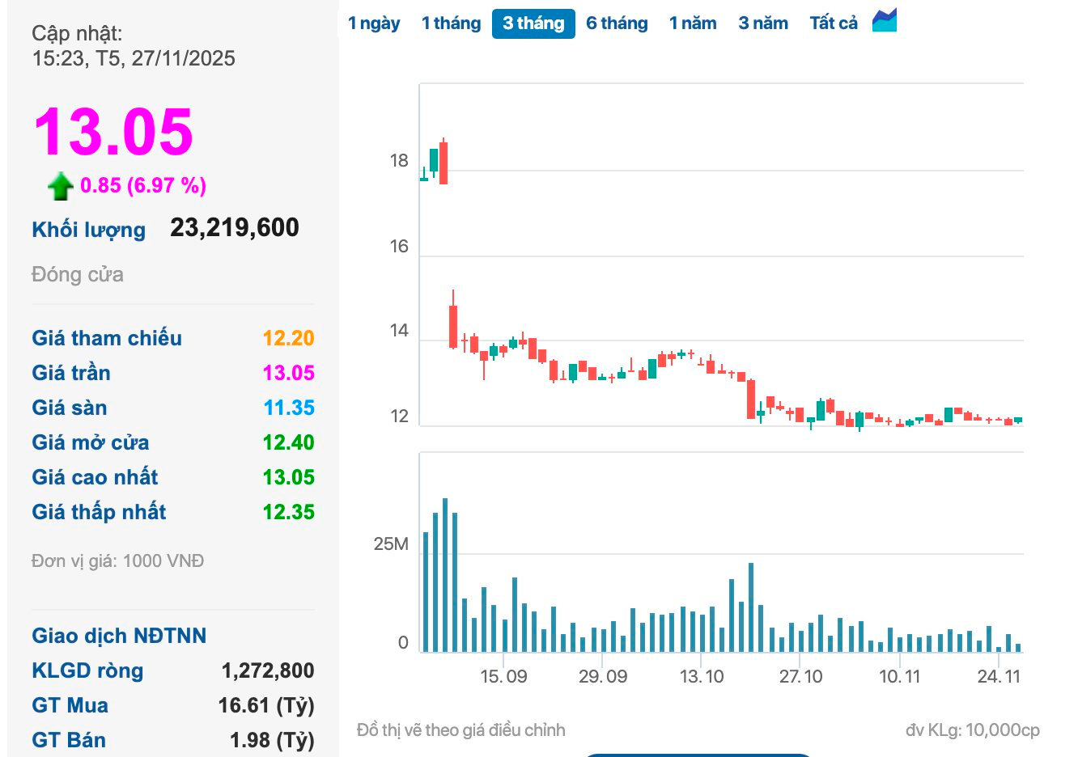Select the 1 tháng time range tab

(x=451, y=23)
